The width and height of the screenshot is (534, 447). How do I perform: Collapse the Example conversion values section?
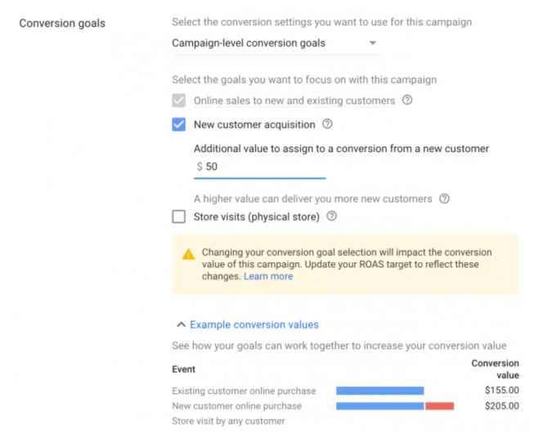click(254, 324)
